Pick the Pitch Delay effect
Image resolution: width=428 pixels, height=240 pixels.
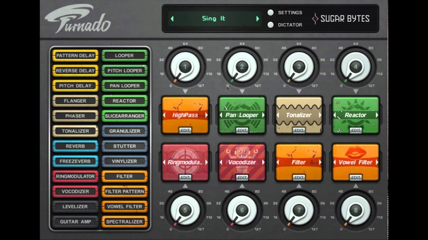tap(75, 86)
